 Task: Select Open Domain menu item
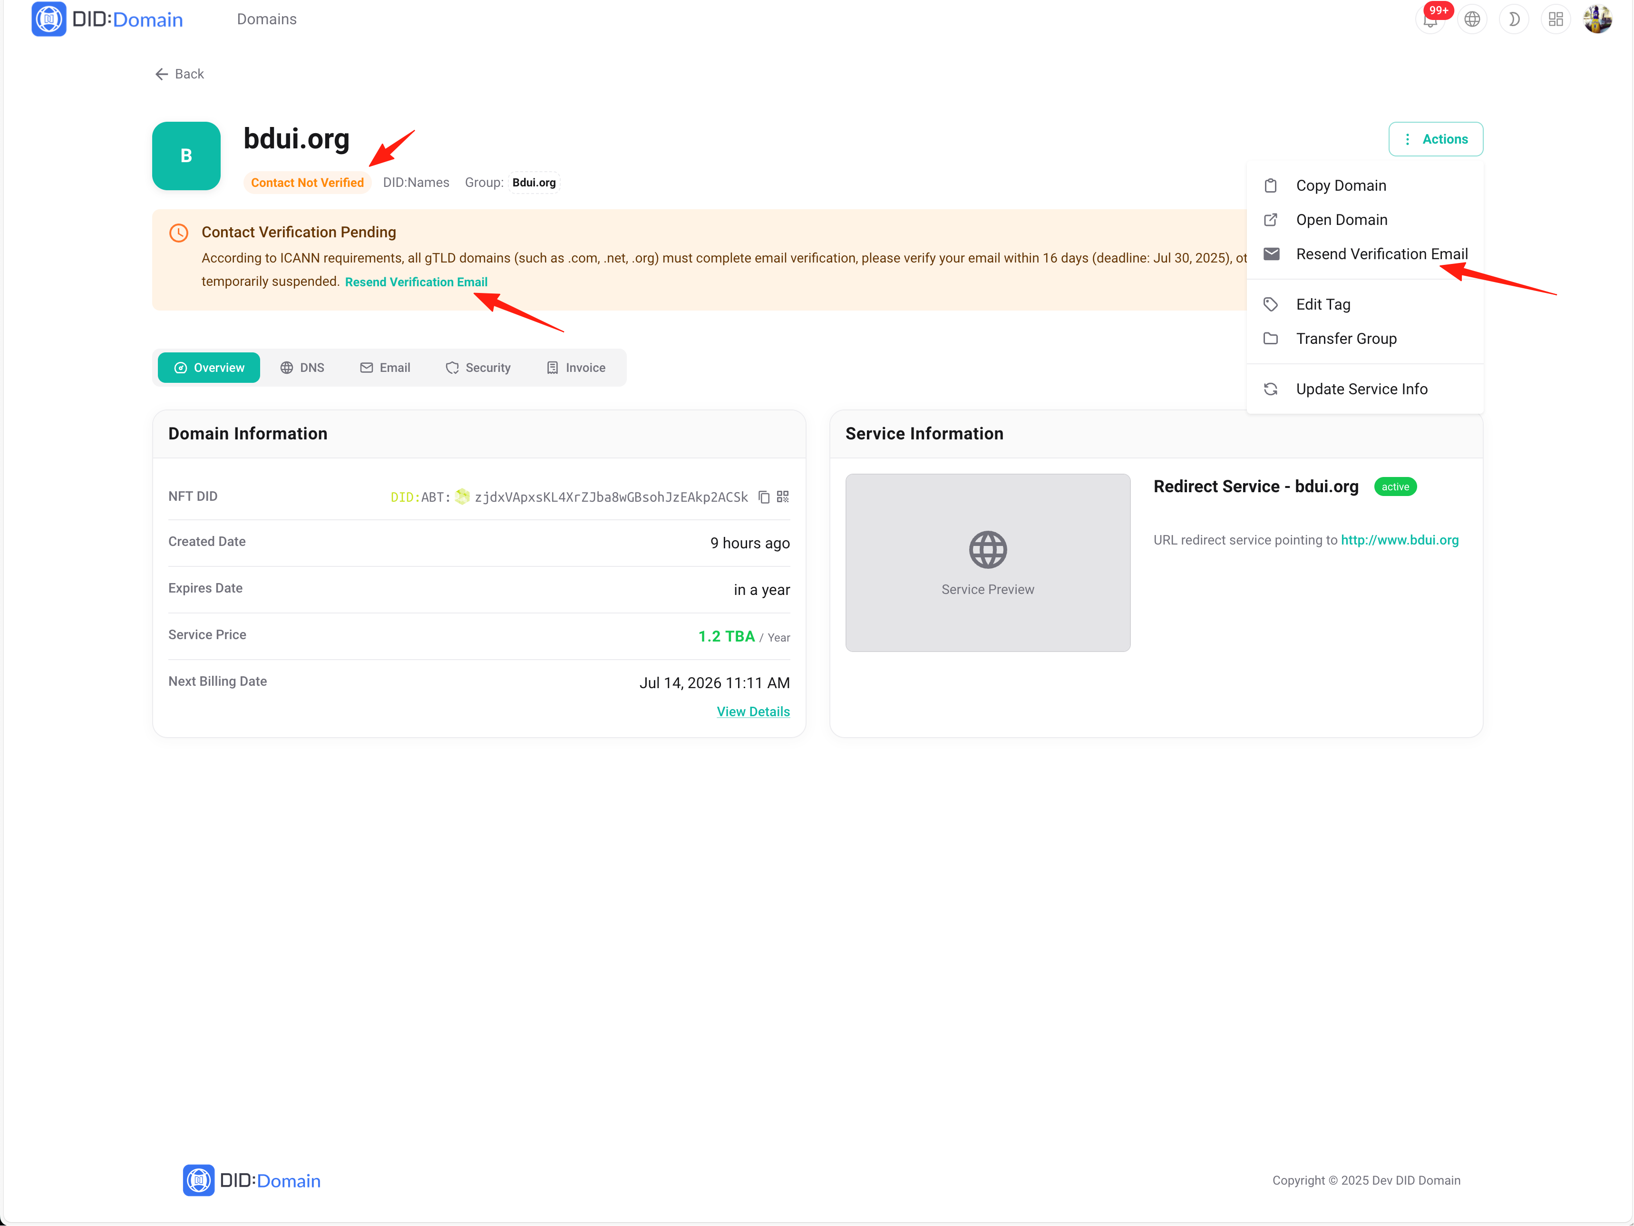pyautogui.click(x=1341, y=219)
